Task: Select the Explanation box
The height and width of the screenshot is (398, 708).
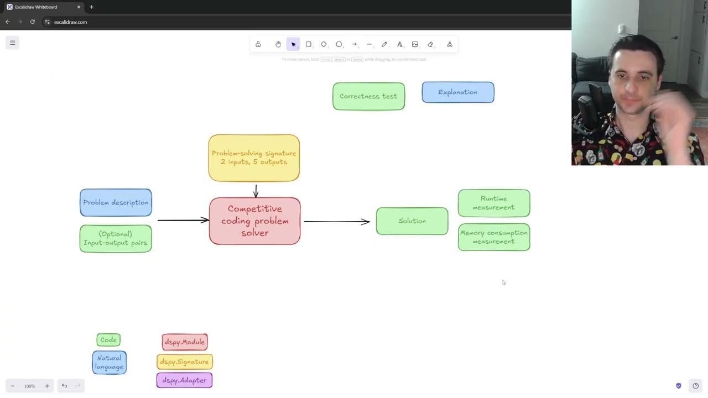Action: pos(458,92)
